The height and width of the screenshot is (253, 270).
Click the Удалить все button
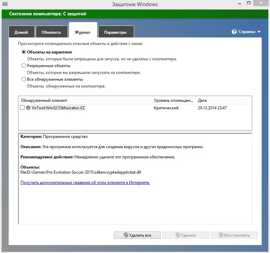pyautogui.click(x=137, y=235)
